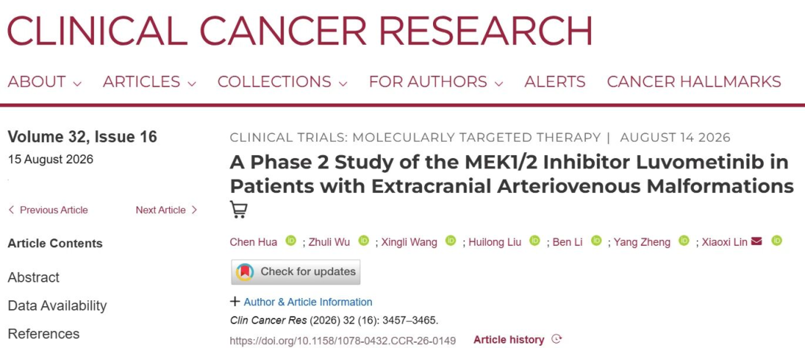805x348 pixels.
Task: Click the Article history clock icon
Action: pos(557,339)
